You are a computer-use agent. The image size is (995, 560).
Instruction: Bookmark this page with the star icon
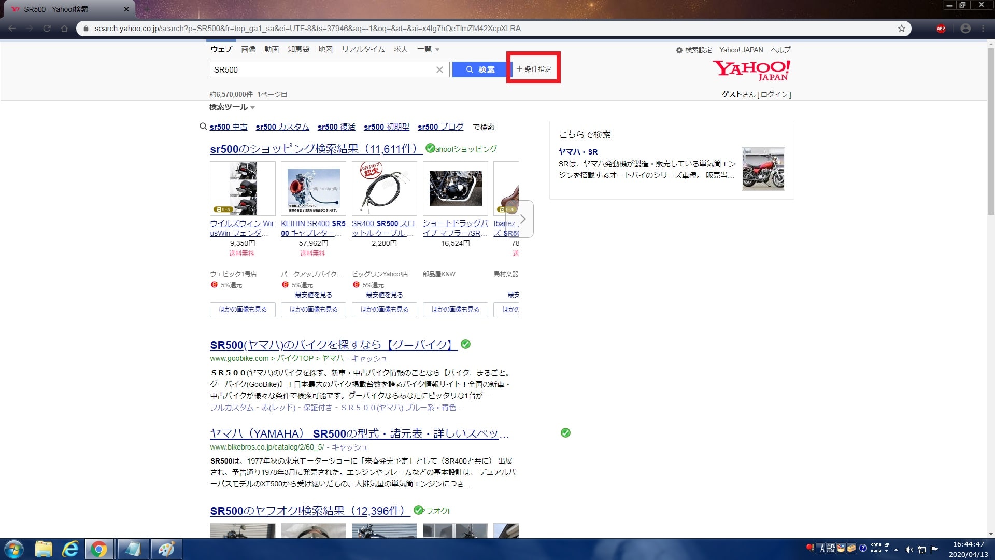pyautogui.click(x=902, y=29)
